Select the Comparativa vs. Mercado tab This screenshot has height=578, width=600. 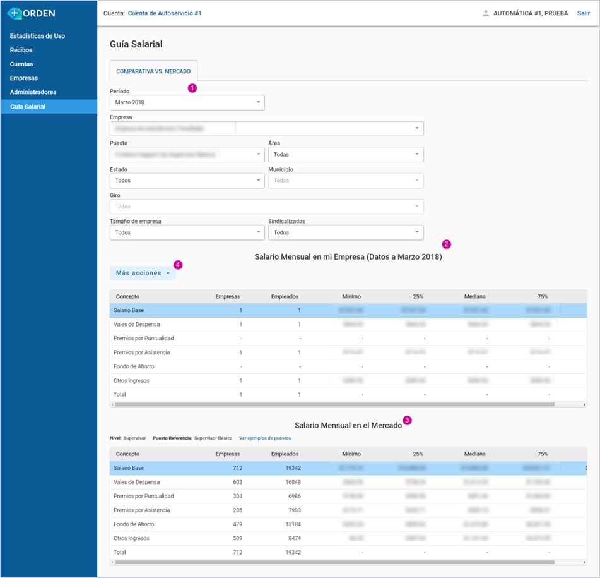tap(153, 72)
